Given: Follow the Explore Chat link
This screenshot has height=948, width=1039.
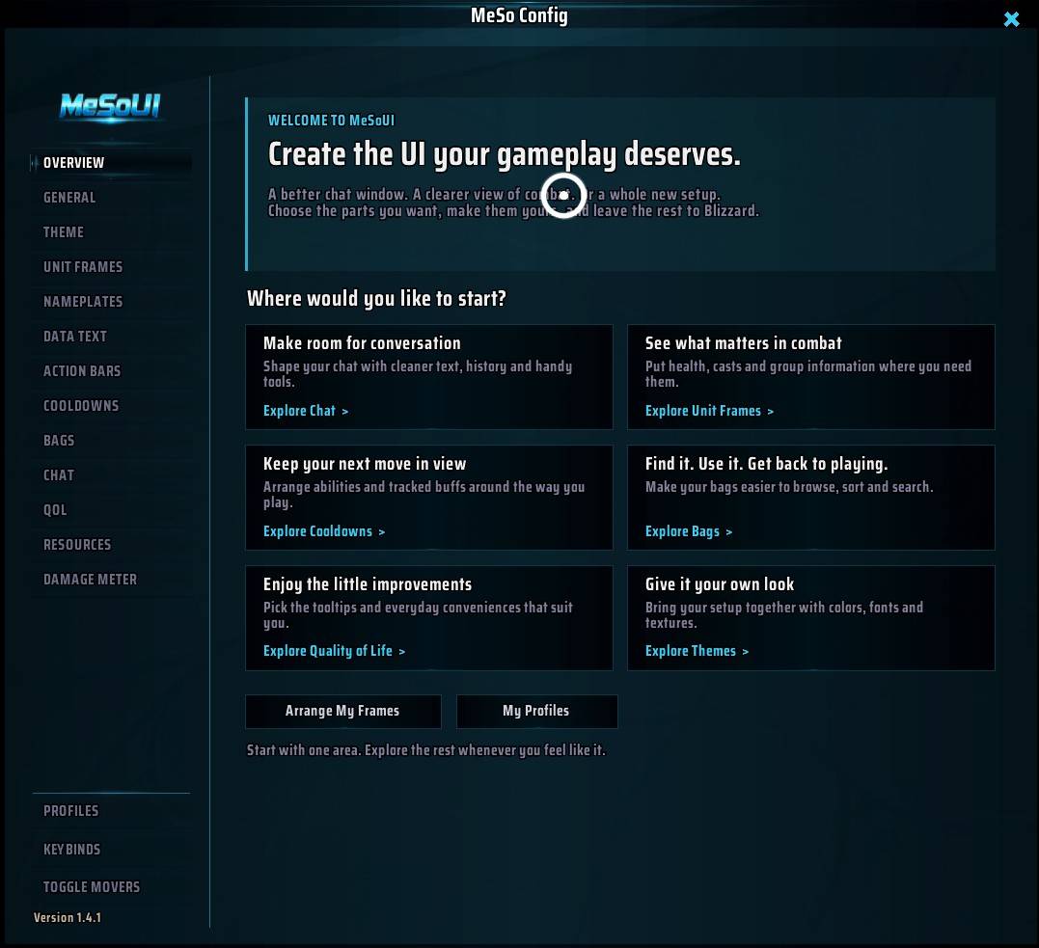Looking at the screenshot, I should coord(306,411).
